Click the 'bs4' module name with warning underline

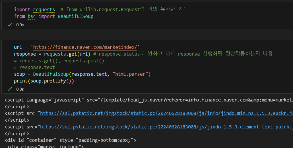click(32, 16)
